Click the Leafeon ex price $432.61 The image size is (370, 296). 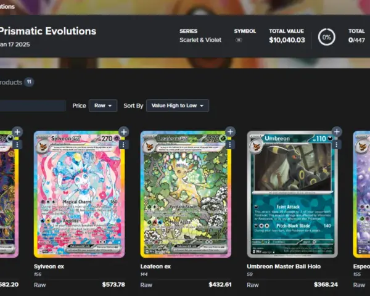tap(220, 285)
